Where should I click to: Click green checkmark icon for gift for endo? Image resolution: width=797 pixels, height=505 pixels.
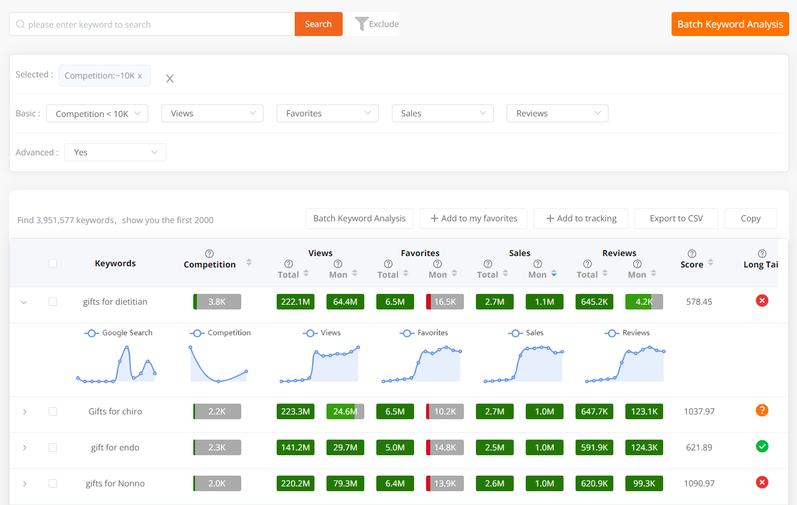(762, 446)
